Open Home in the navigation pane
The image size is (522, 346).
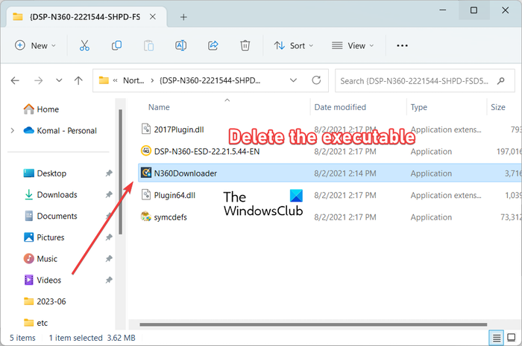pyautogui.click(x=41, y=109)
